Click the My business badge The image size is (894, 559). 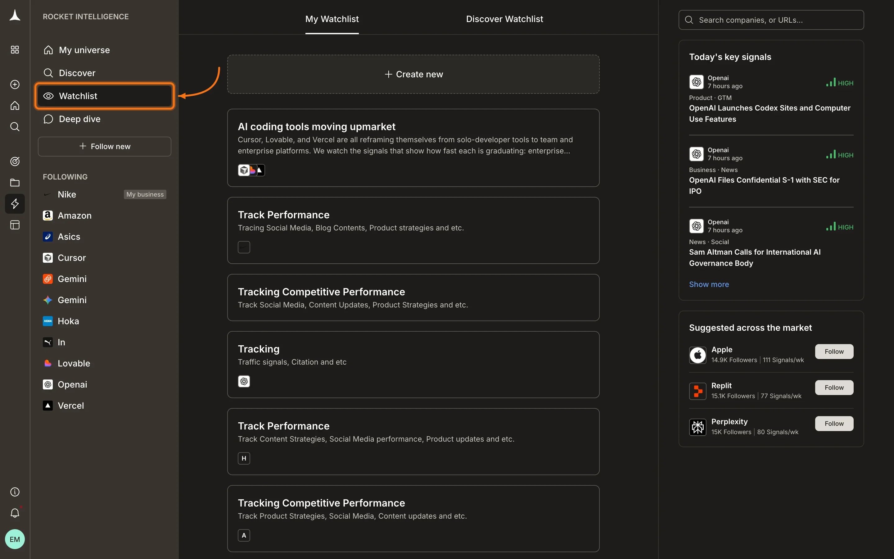coord(145,194)
